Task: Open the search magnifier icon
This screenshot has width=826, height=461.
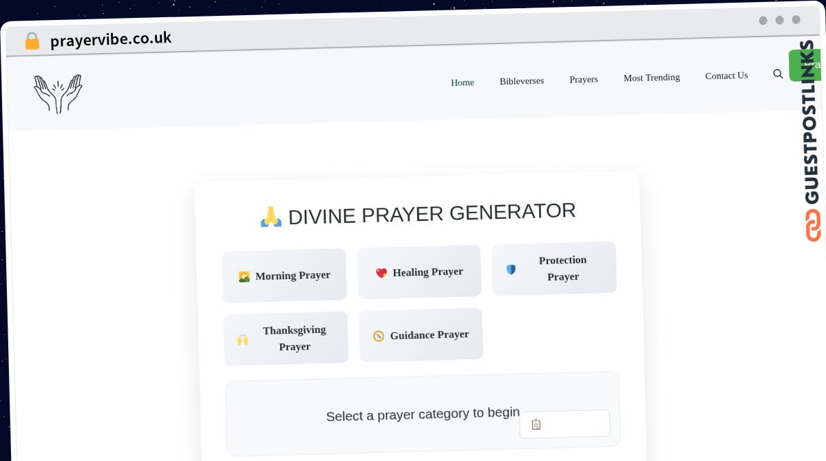Action: point(778,74)
